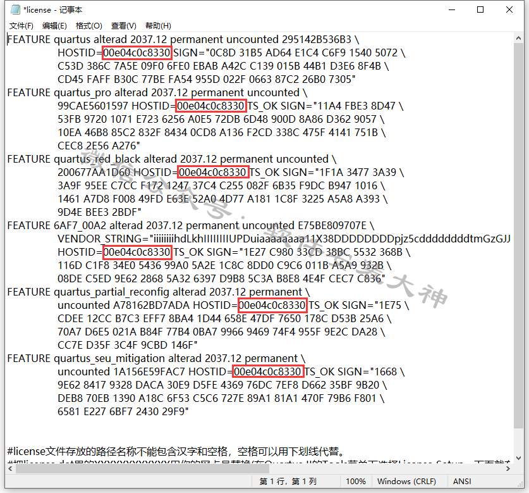The height and width of the screenshot is (493, 529).
Task: Click the ANSI encoding status entry
Action: (462, 481)
